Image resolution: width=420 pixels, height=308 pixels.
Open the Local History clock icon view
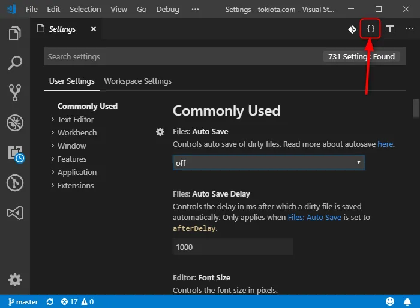(x=16, y=154)
